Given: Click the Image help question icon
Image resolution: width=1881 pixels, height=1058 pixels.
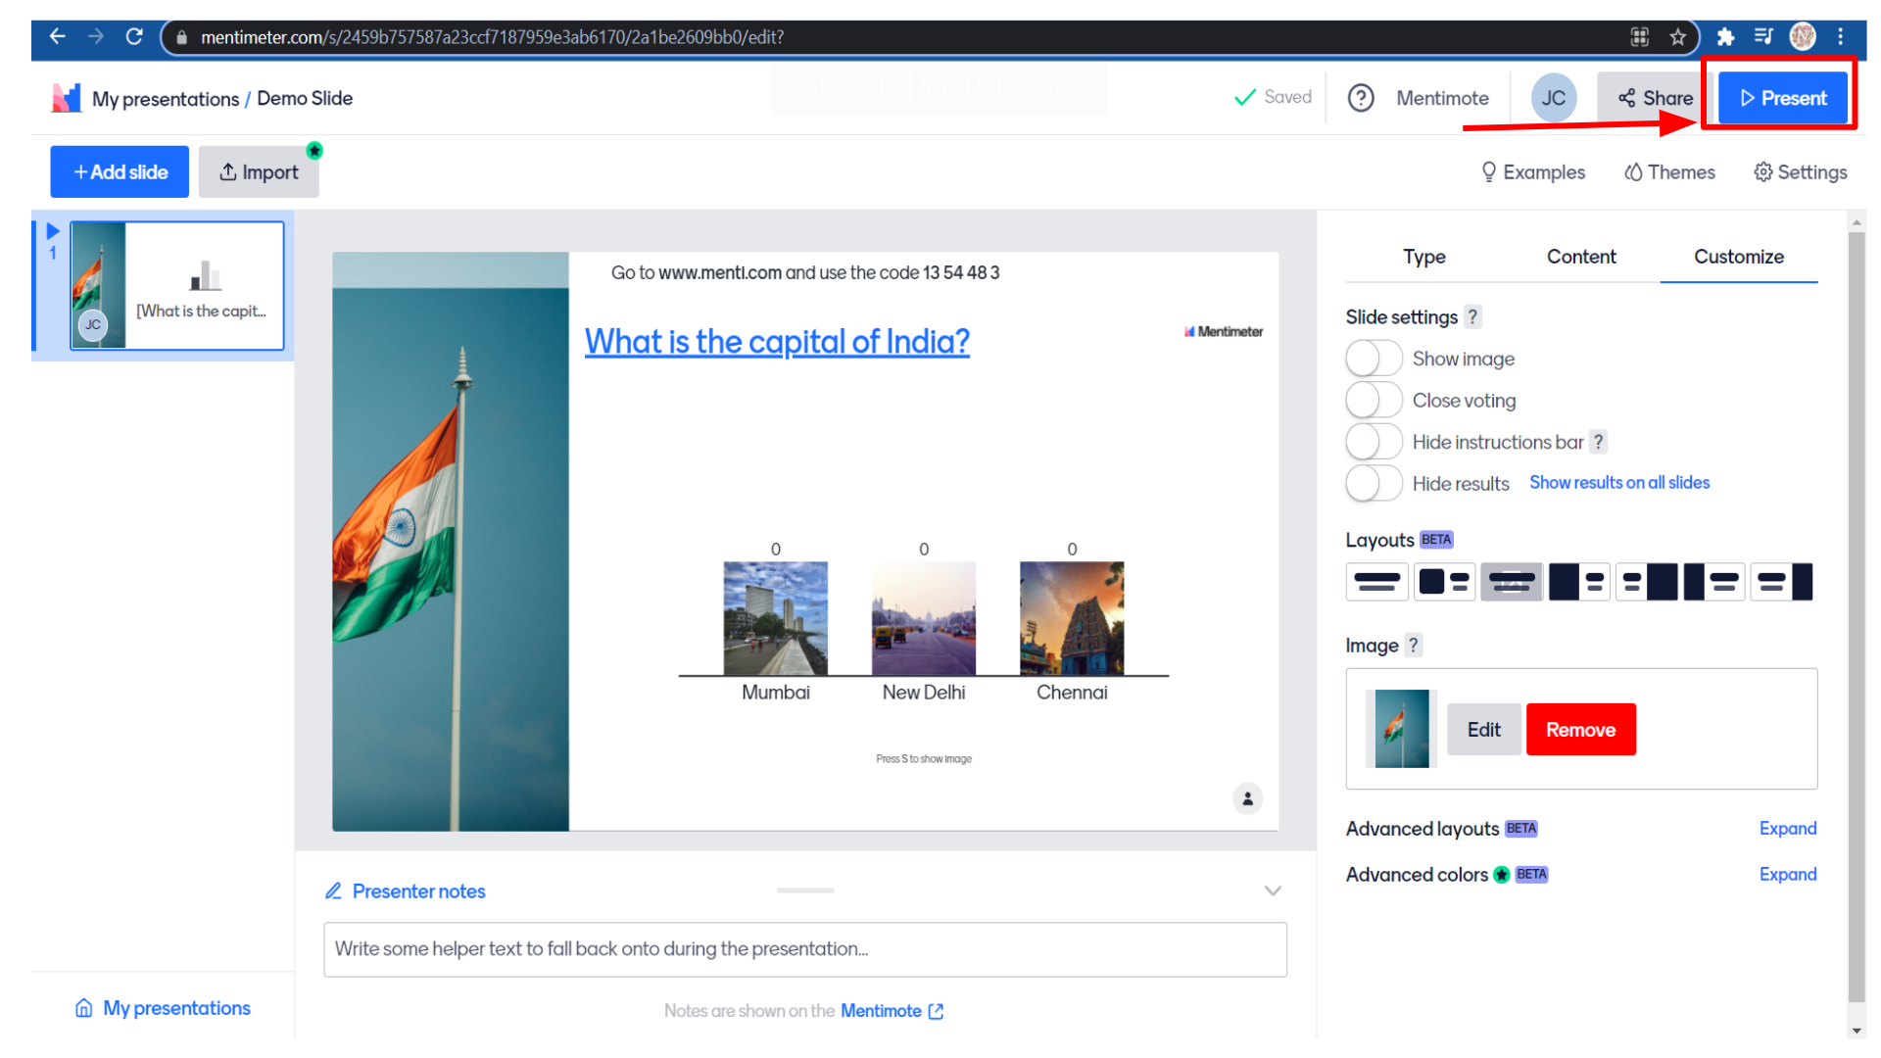Looking at the screenshot, I should click(x=1413, y=646).
